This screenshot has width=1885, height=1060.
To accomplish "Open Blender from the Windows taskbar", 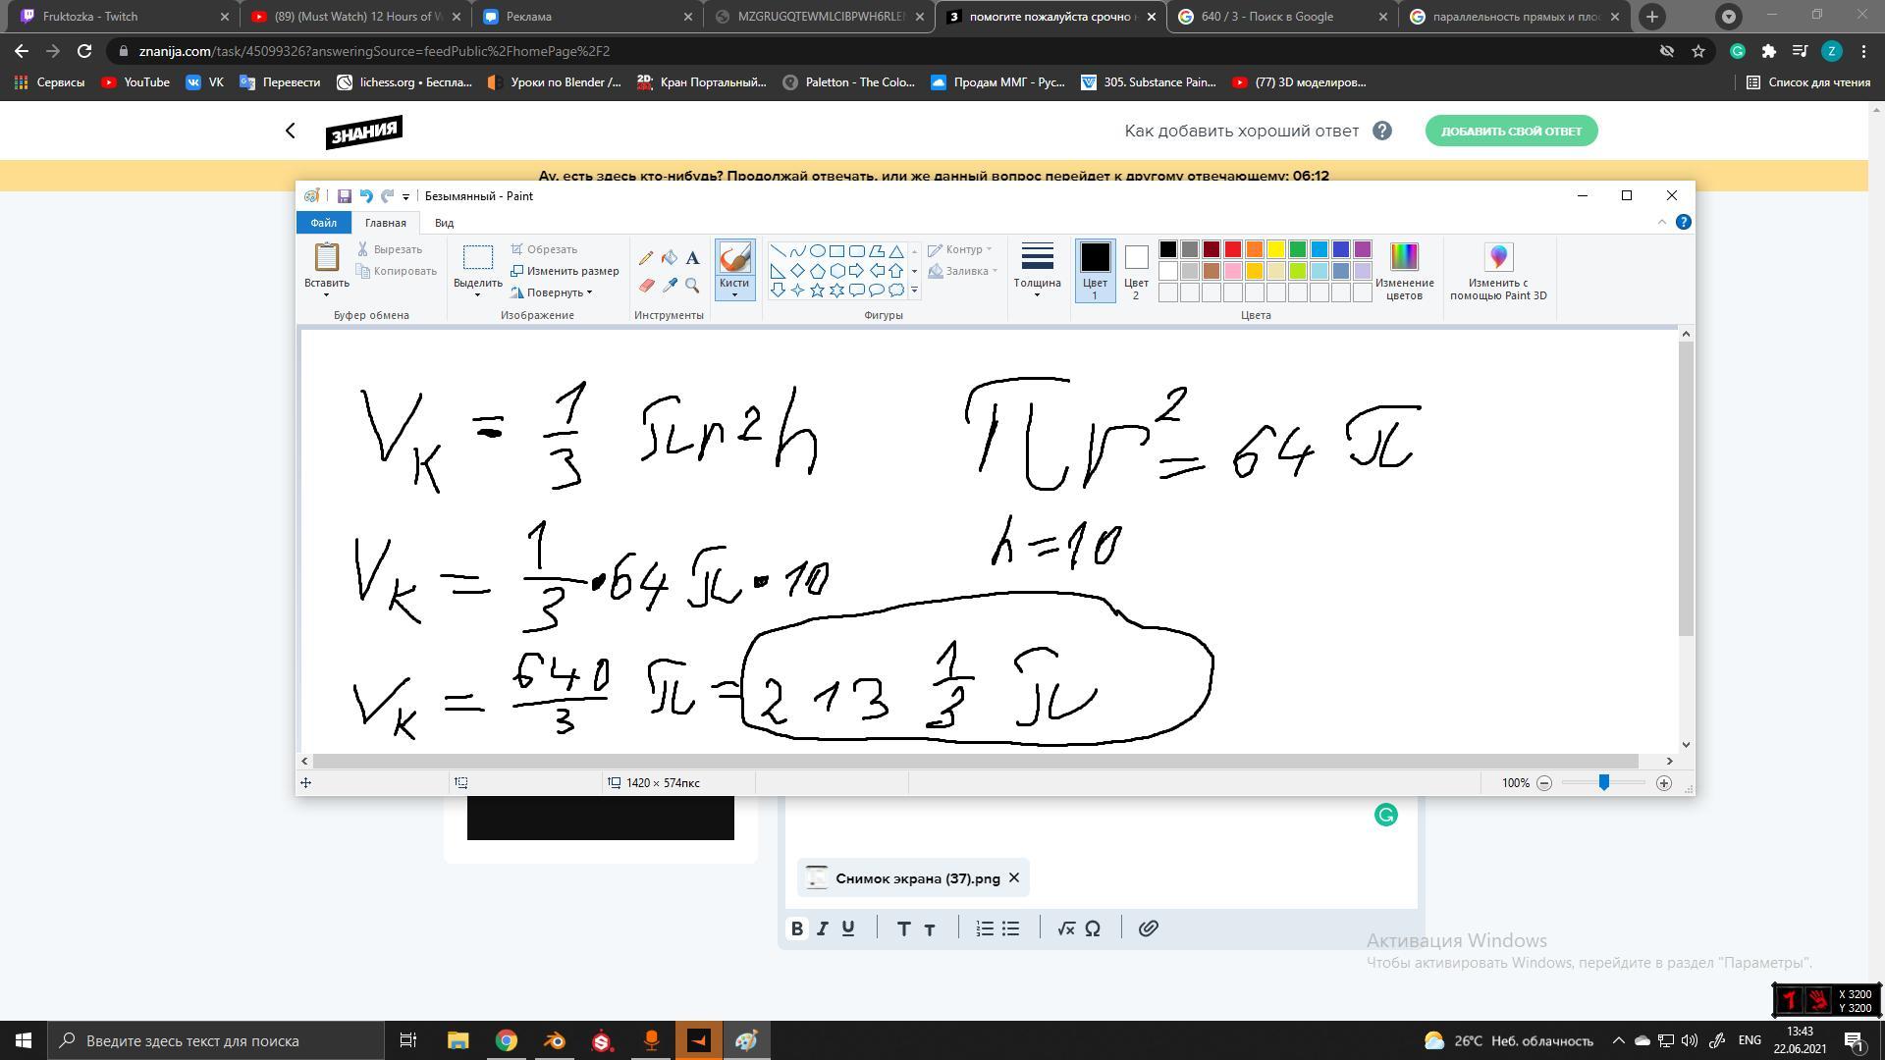I will [554, 1040].
